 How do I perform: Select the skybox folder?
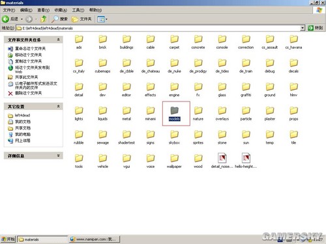click(174, 137)
